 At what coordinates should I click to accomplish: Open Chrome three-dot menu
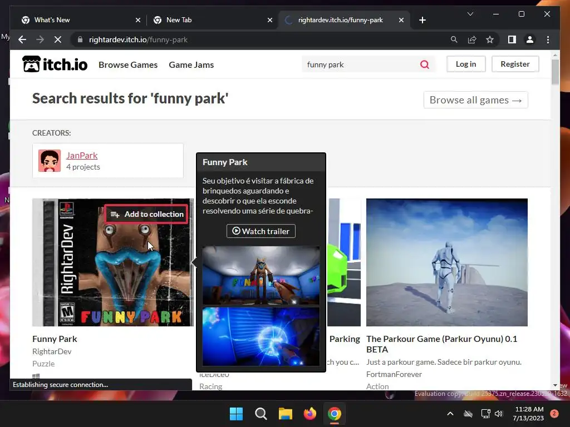point(548,39)
